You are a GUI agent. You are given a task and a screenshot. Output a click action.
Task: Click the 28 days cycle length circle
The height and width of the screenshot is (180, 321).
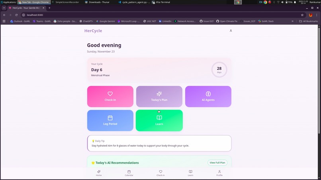coord(219,70)
